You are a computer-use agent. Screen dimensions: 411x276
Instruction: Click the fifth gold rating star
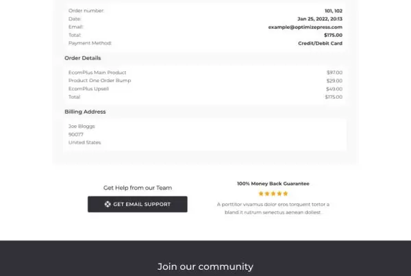coord(286,194)
